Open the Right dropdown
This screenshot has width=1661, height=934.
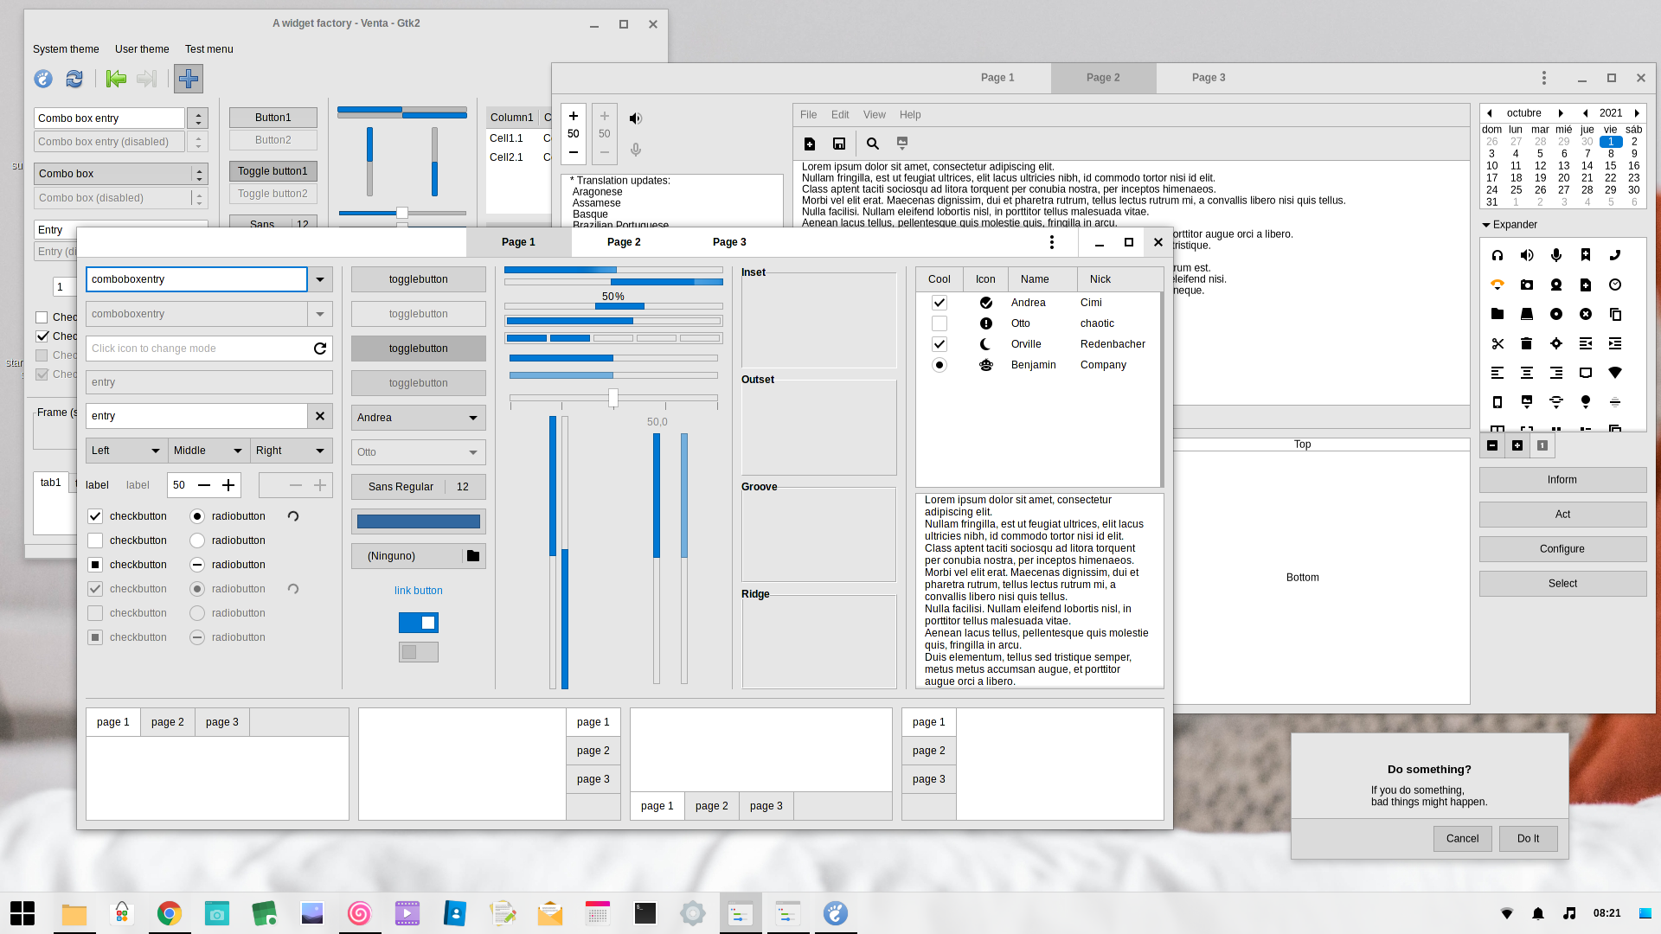click(x=292, y=451)
